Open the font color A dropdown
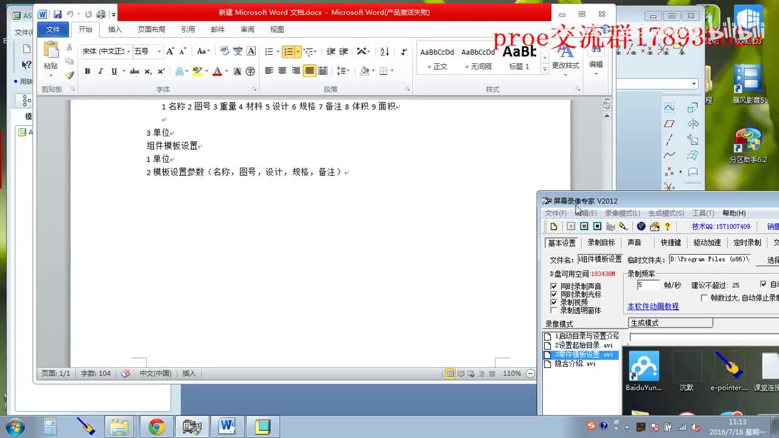779x438 pixels. coord(226,71)
